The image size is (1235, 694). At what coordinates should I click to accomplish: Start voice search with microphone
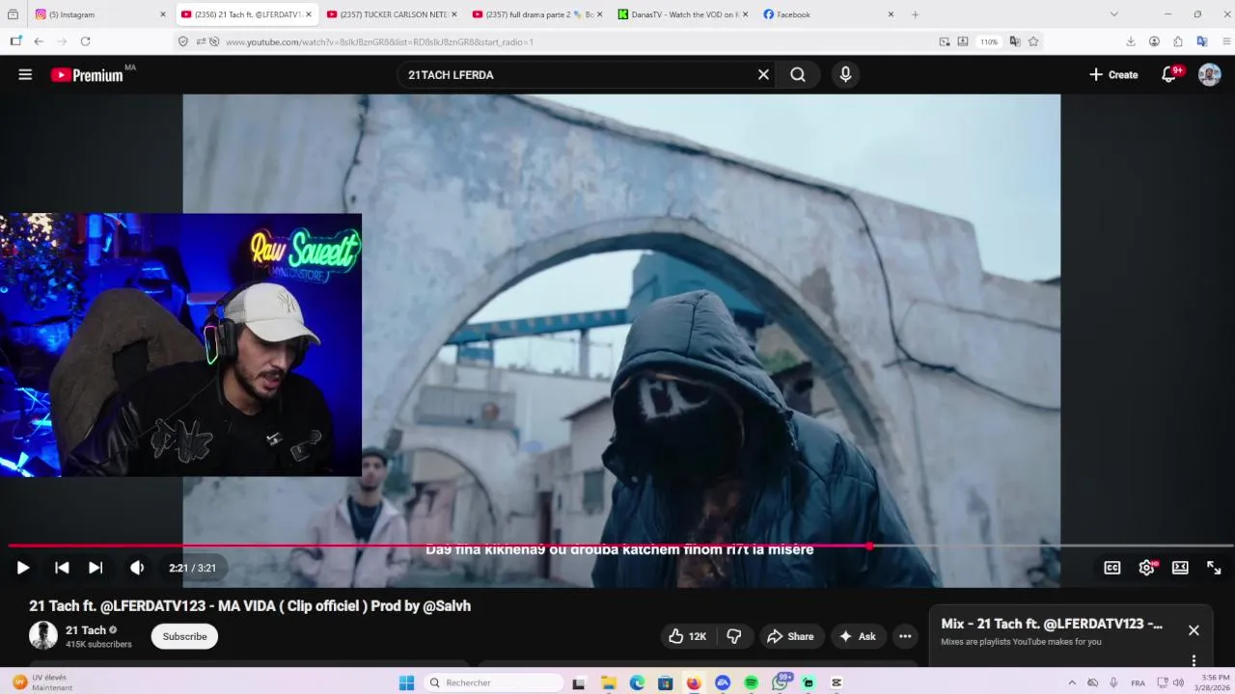click(x=845, y=74)
